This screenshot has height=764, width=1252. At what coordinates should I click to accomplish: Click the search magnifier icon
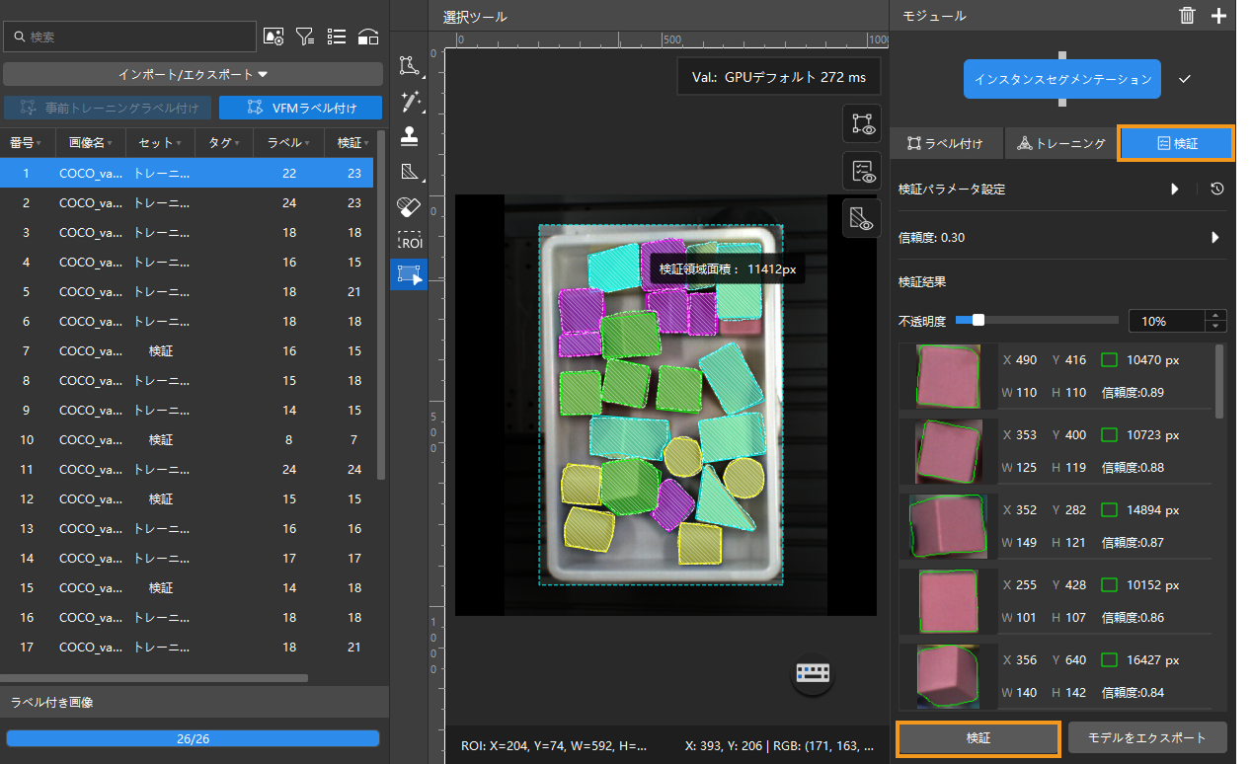click(19, 37)
